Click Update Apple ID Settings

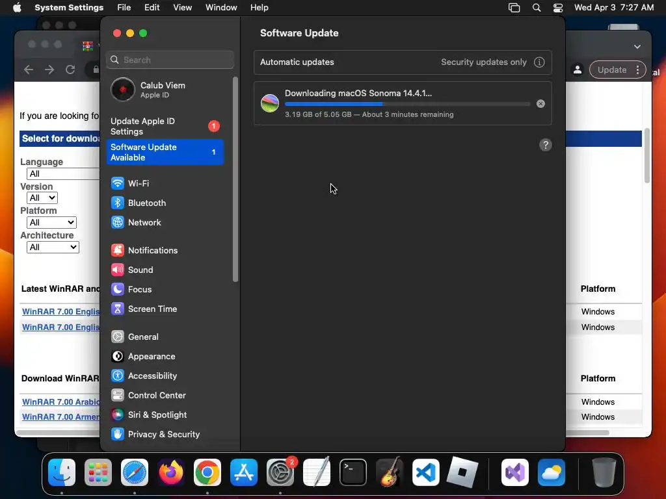point(165,126)
